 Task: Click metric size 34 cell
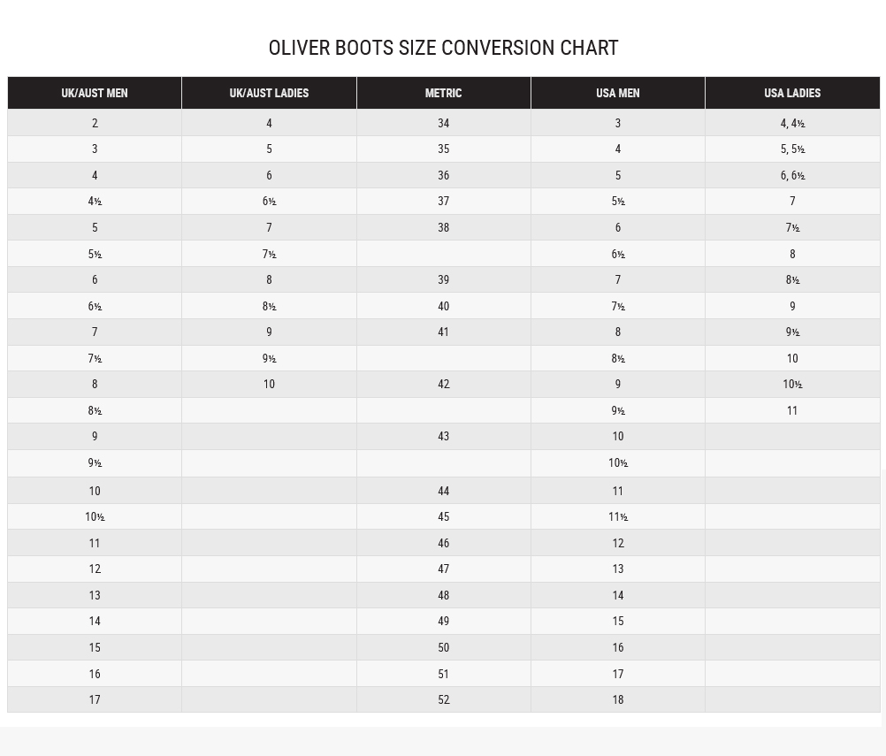443,124
